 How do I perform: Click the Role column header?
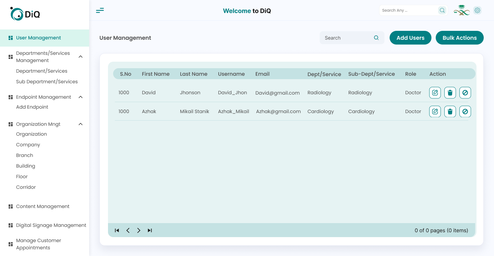pyautogui.click(x=411, y=74)
